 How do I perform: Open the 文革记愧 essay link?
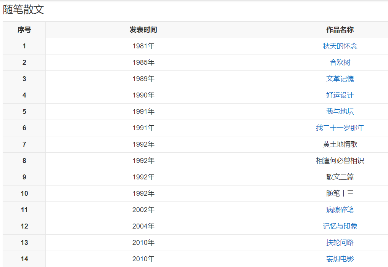340,79
